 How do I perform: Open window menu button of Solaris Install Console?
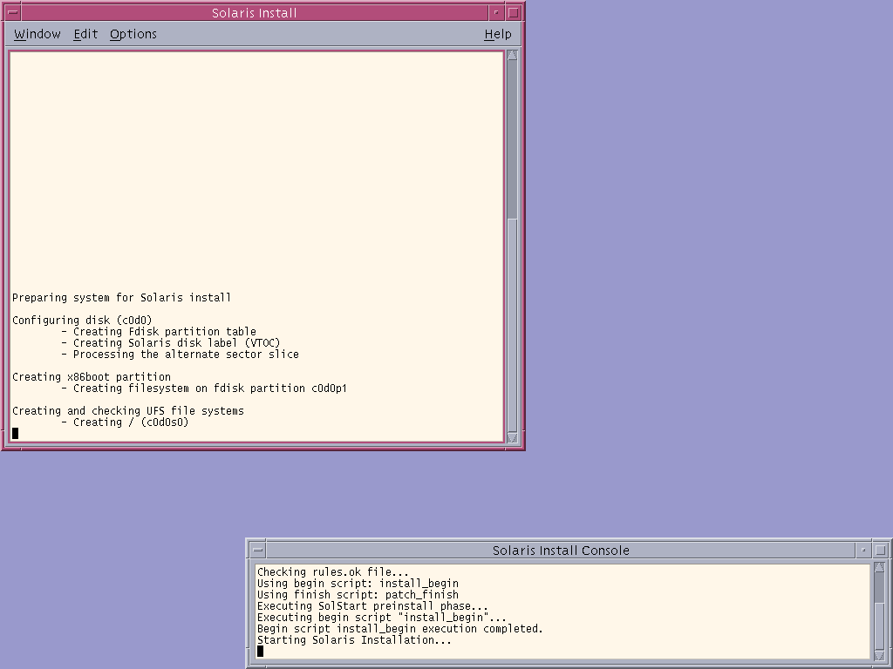[257, 551]
